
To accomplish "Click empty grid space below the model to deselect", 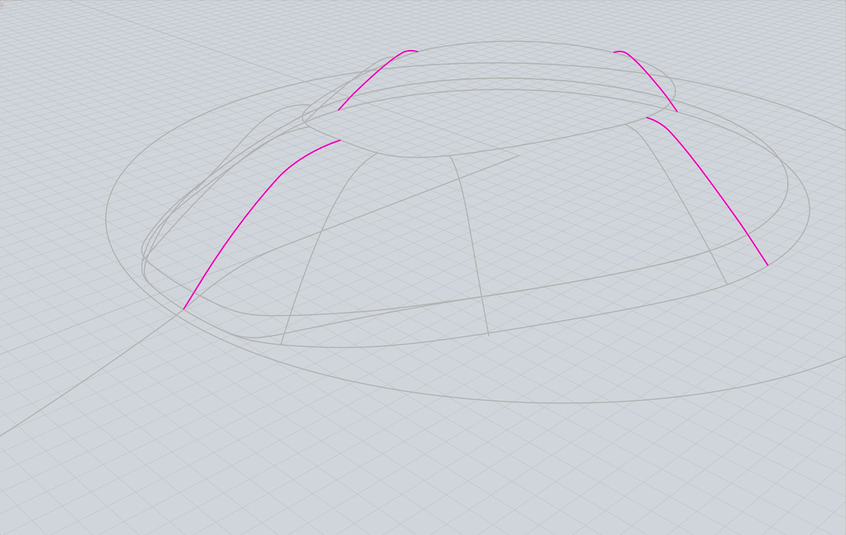I will coord(423,479).
